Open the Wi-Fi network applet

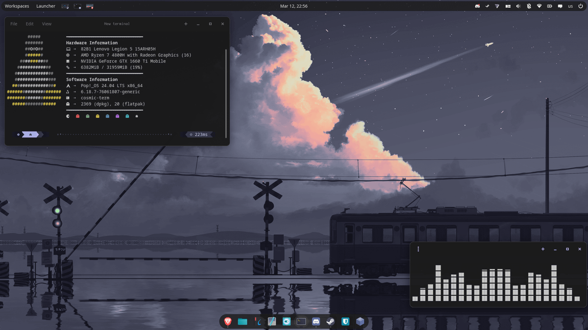[539, 6]
